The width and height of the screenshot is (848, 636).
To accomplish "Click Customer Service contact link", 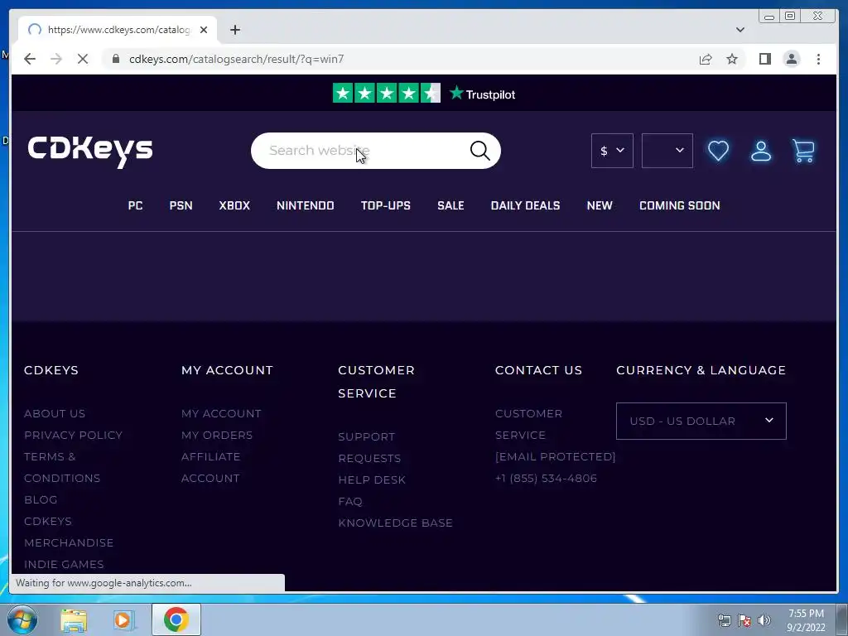I will (528, 424).
